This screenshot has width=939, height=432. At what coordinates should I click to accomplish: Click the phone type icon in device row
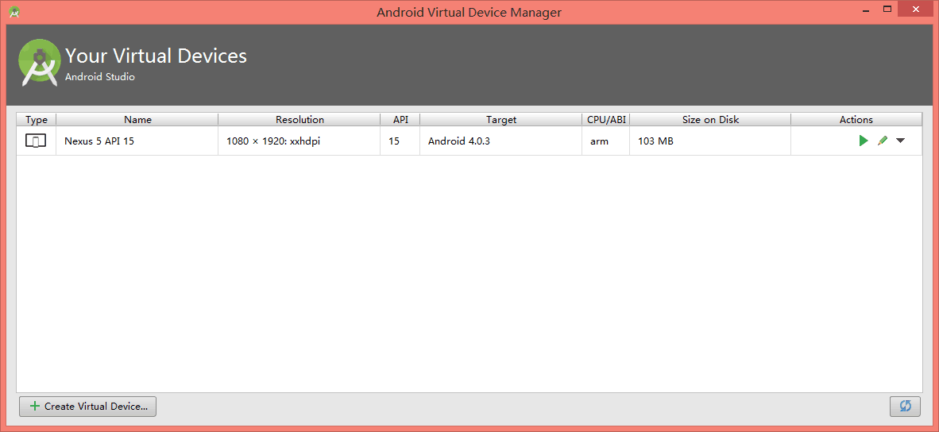coord(36,141)
